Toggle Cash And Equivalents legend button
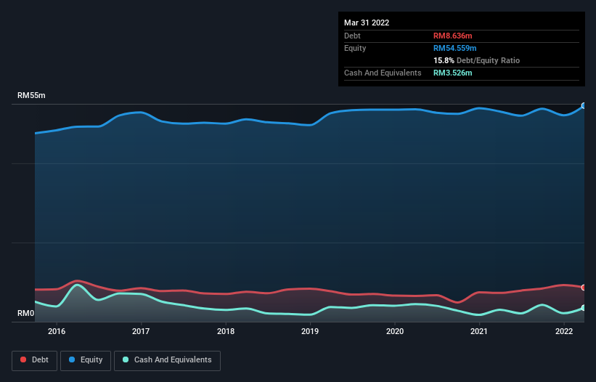The height and width of the screenshot is (382, 596). click(167, 360)
